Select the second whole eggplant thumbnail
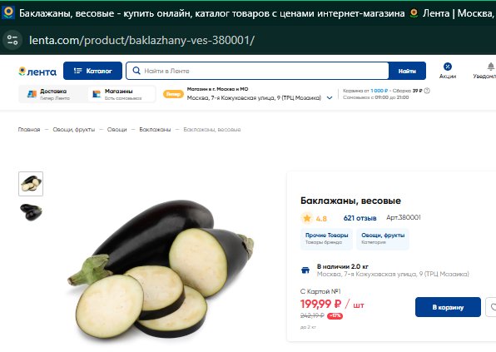 pos(31,212)
